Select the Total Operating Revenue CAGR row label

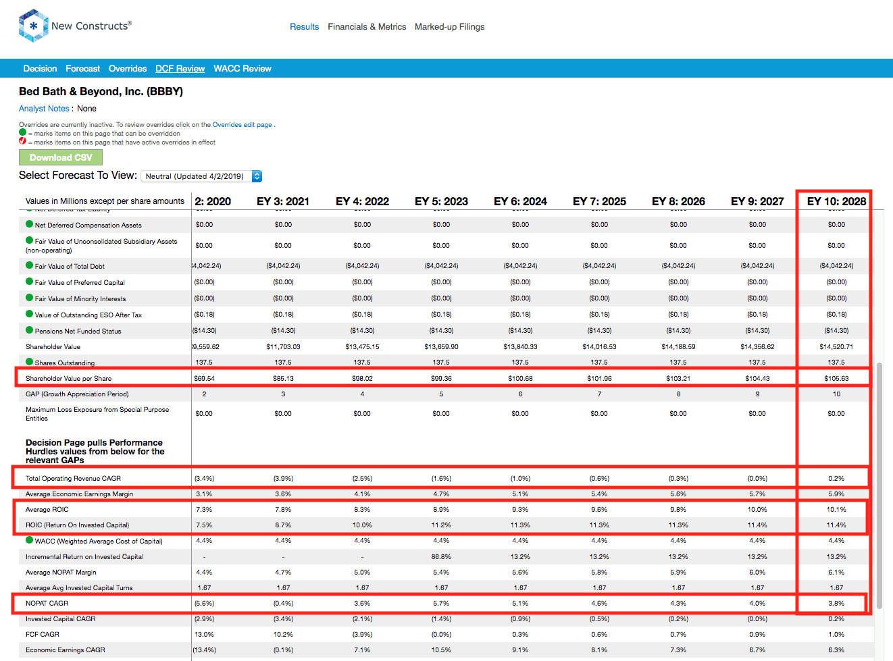pos(73,479)
